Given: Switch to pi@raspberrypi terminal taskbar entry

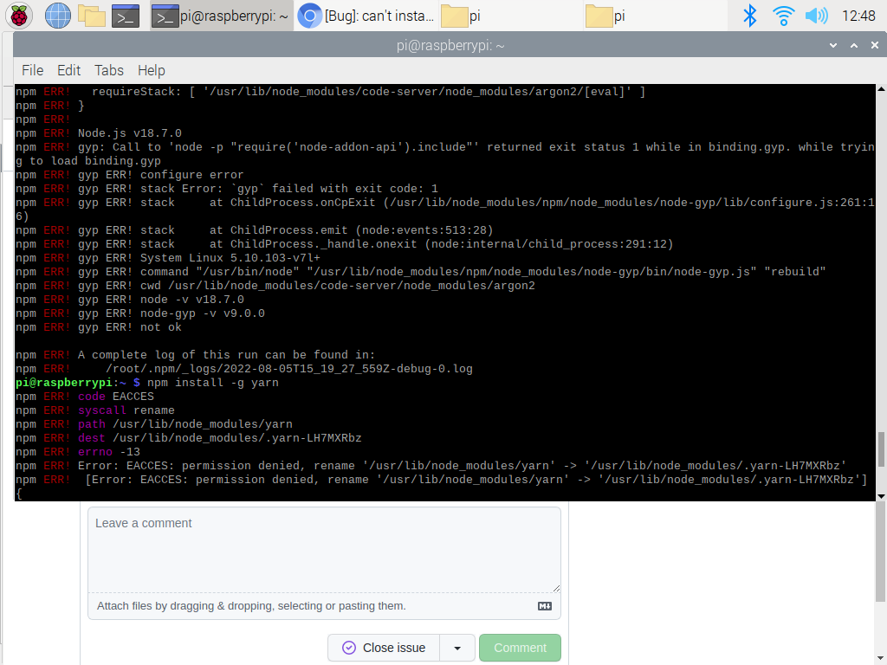Looking at the screenshot, I should 222,16.
